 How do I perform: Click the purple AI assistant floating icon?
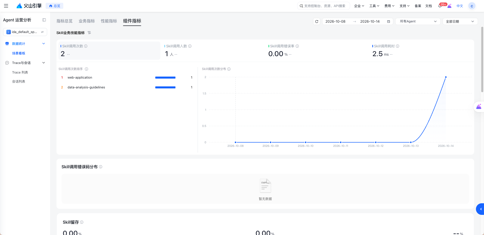click(479, 107)
